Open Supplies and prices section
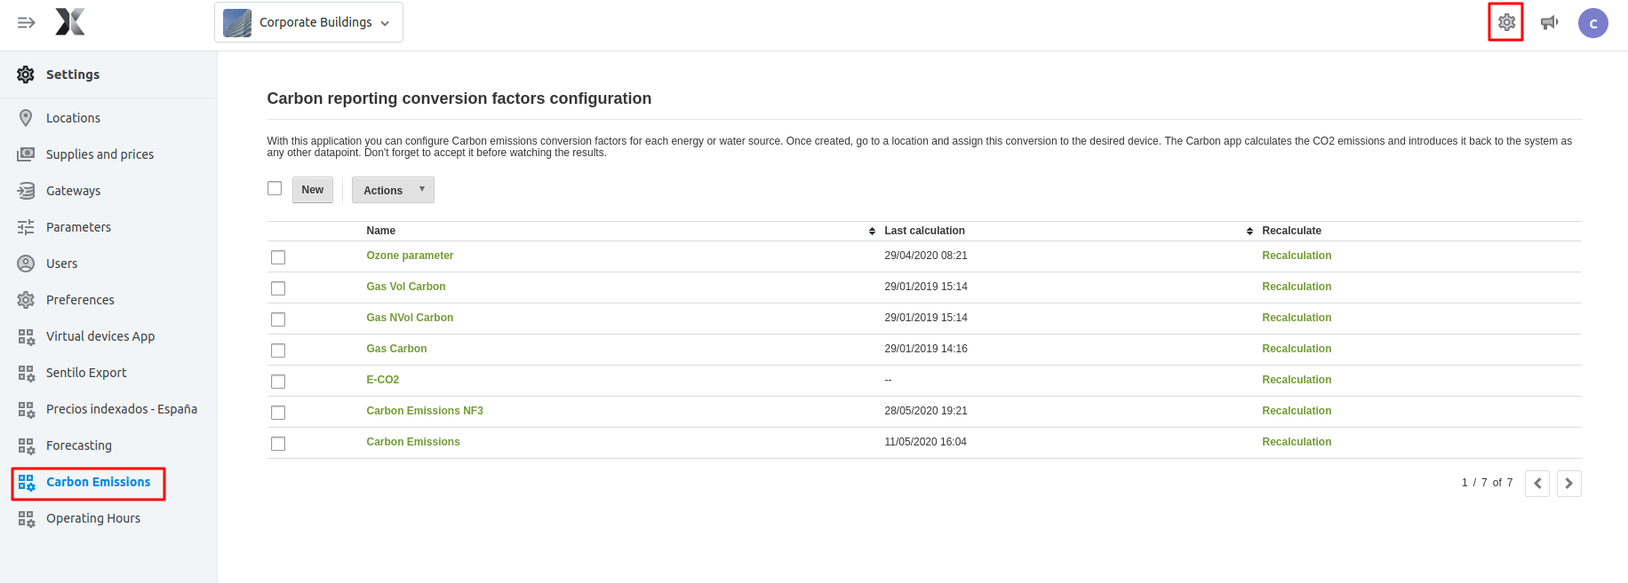 coord(100,154)
